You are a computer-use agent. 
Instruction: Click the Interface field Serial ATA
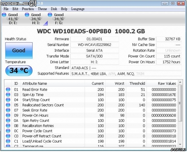tap(94, 51)
